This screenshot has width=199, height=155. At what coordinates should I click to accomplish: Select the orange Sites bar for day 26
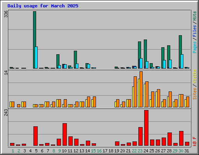point(159,98)
